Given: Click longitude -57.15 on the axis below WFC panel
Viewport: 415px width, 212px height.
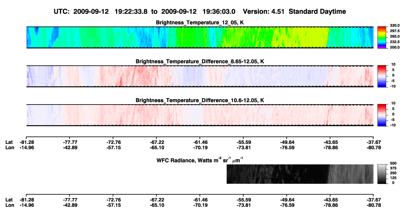Looking at the screenshot, I should [113, 205].
